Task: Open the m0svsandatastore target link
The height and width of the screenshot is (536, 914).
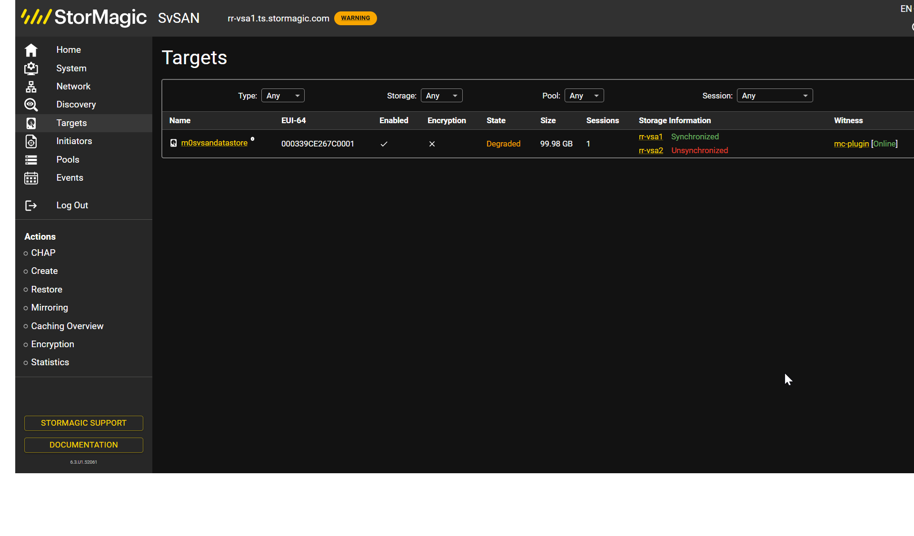Action: pos(214,143)
